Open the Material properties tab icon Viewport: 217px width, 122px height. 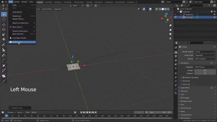click(x=176, y=93)
